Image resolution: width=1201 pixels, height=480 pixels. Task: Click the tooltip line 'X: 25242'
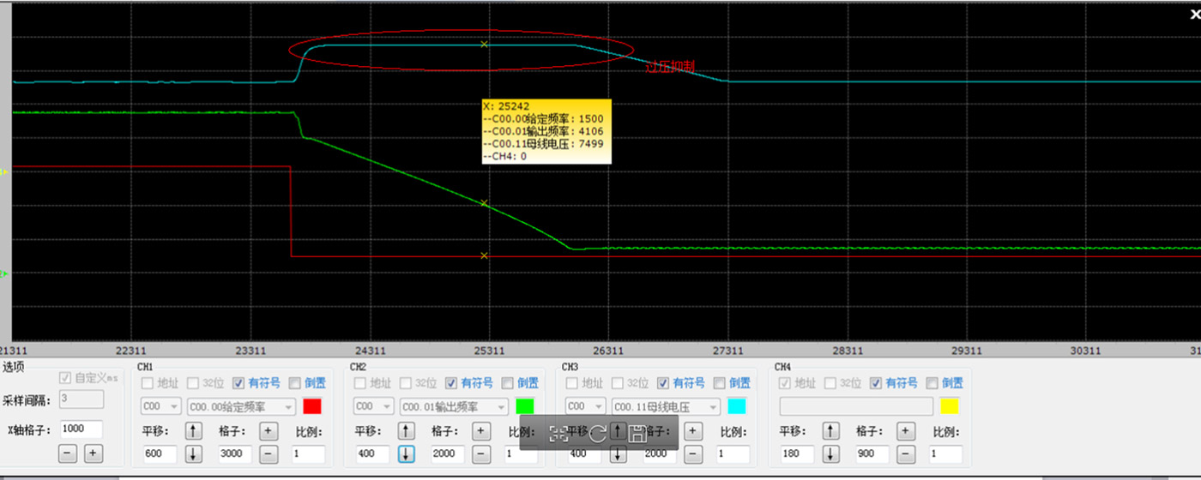pyautogui.click(x=506, y=106)
